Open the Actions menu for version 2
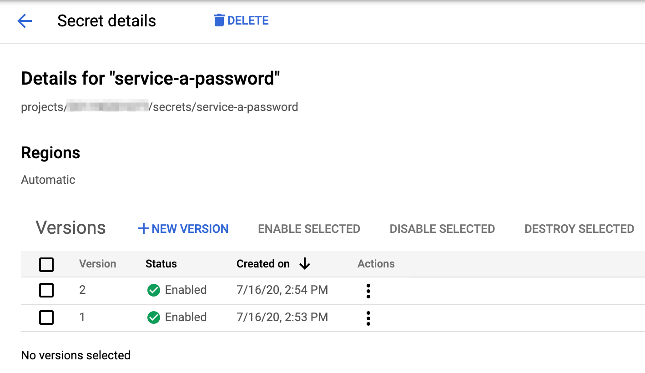The width and height of the screenshot is (645, 373). tap(368, 291)
